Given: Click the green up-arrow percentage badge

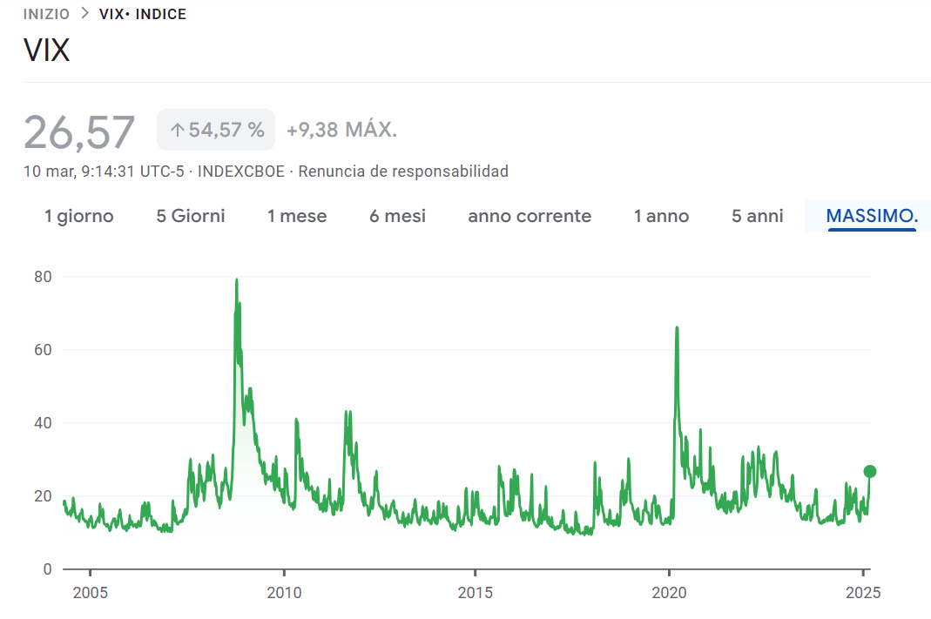Looking at the screenshot, I should (x=215, y=129).
